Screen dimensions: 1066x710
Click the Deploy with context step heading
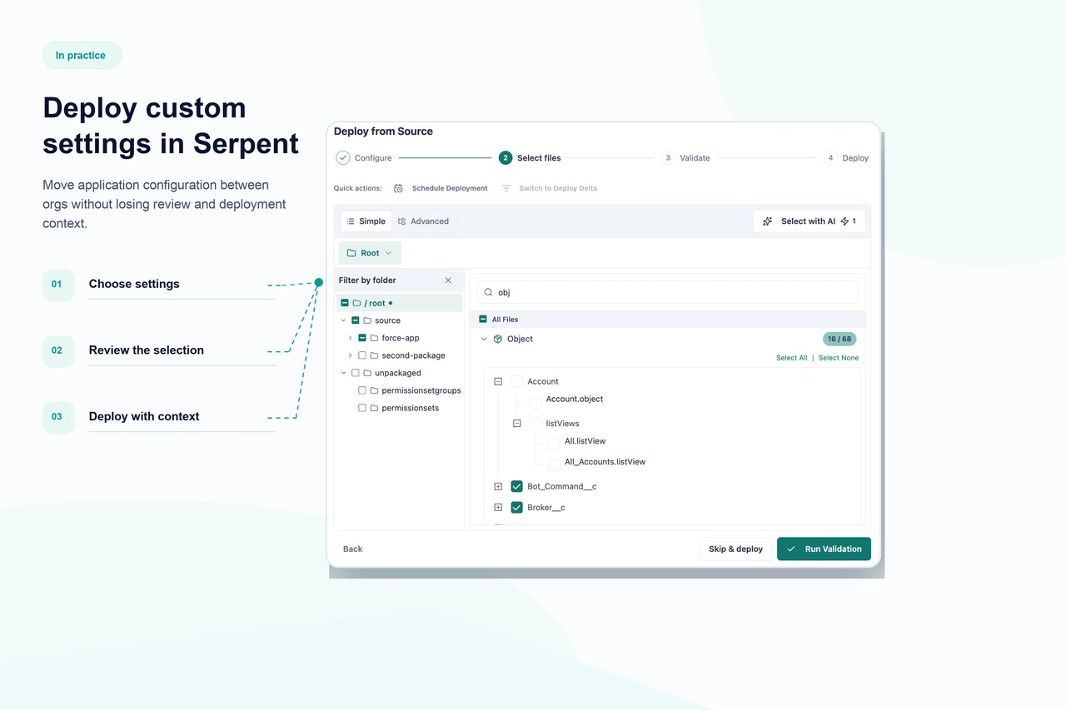[x=144, y=417]
